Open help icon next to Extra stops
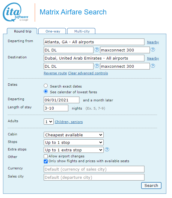Image resolution: width=172 pixels, height=198 pixels. coord(107,150)
